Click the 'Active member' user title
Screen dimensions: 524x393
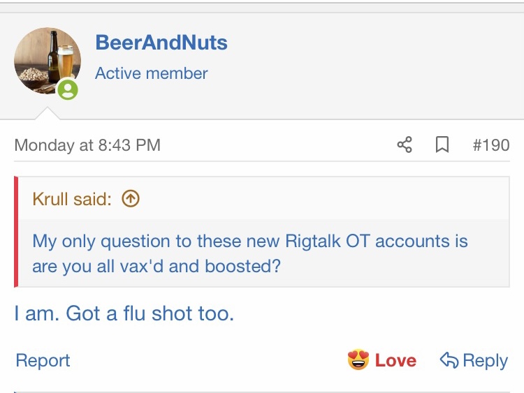coord(152,73)
